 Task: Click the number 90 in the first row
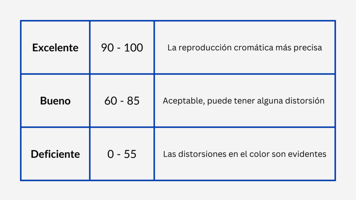pyautogui.click(x=107, y=48)
